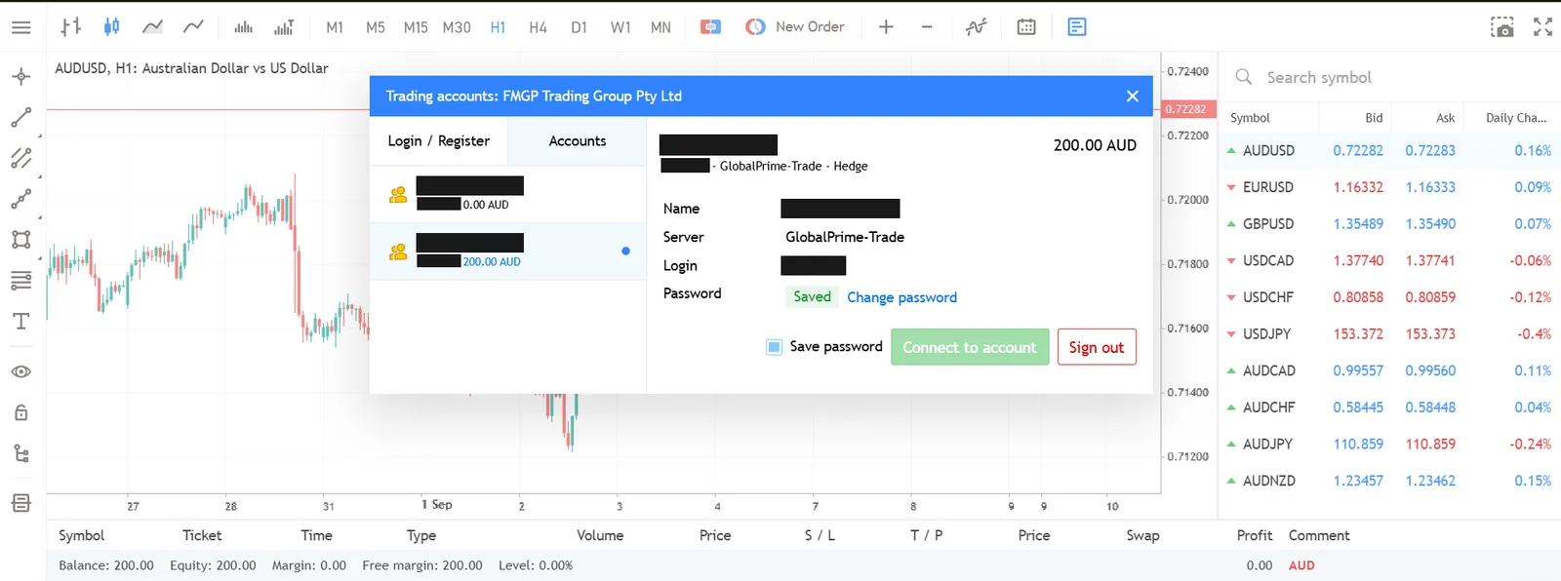Open the object tree icon in sidebar
1561x581 pixels.
click(x=20, y=453)
